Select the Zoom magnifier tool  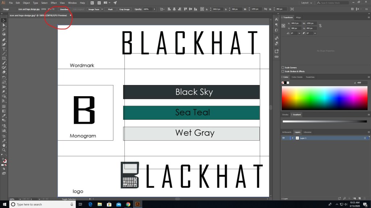(4, 150)
